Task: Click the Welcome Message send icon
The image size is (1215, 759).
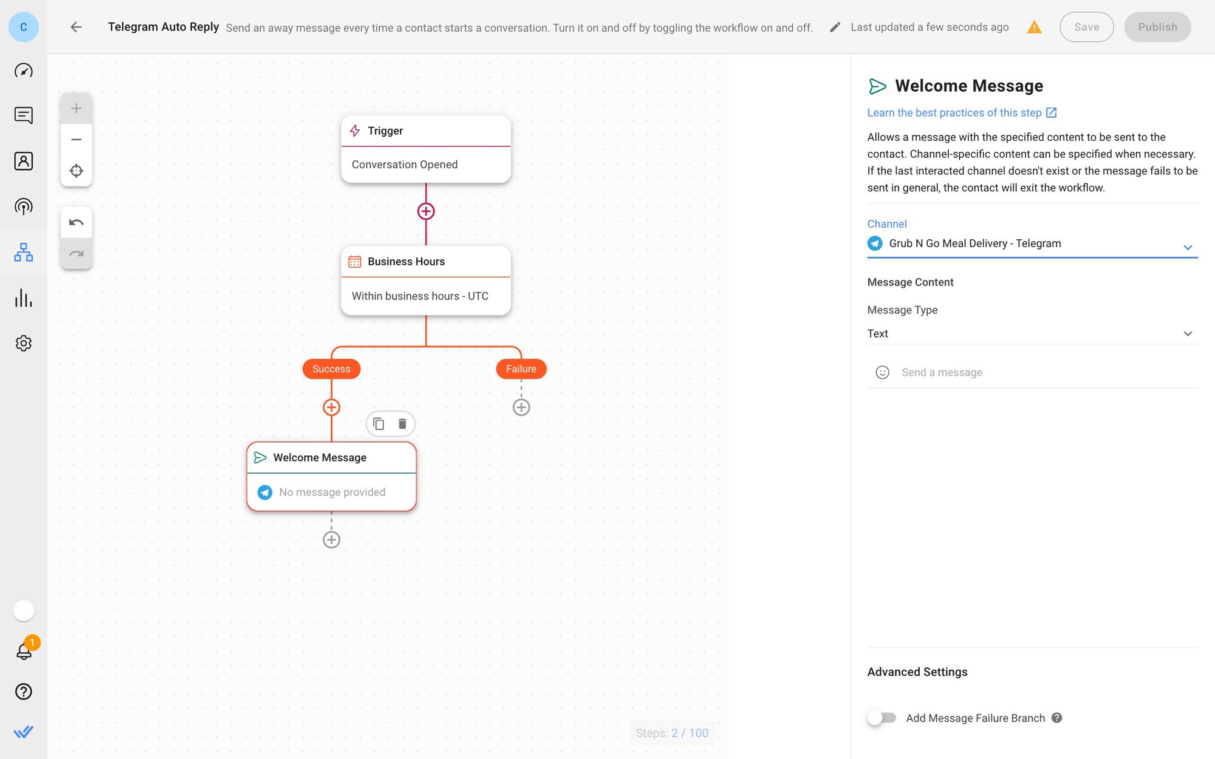Action: (261, 457)
